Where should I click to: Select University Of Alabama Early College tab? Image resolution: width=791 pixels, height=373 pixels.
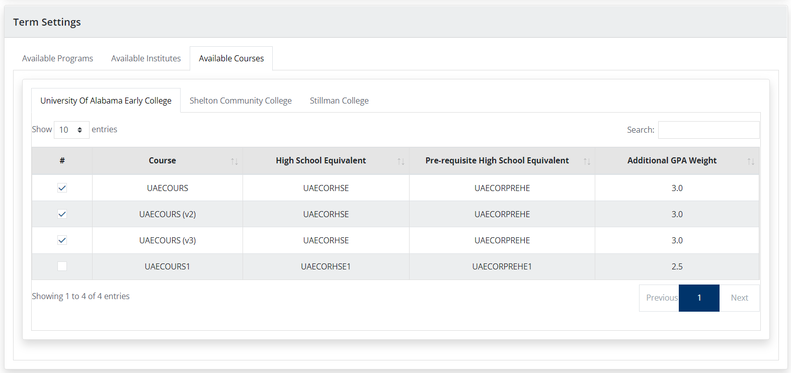[106, 101]
